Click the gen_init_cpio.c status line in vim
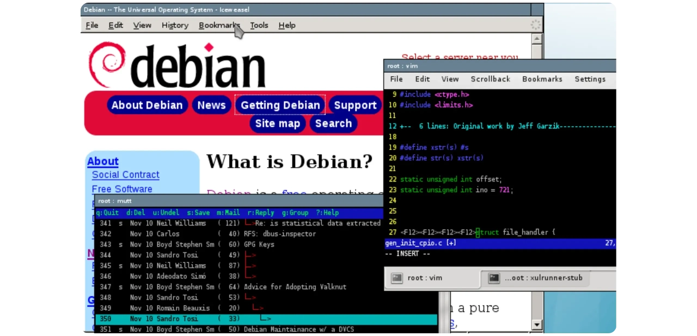The image size is (697, 336). pos(500,243)
